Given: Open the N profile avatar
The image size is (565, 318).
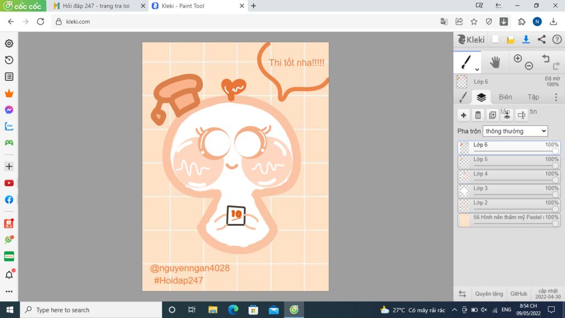Looking at the screenshot, I should point(537,22).
